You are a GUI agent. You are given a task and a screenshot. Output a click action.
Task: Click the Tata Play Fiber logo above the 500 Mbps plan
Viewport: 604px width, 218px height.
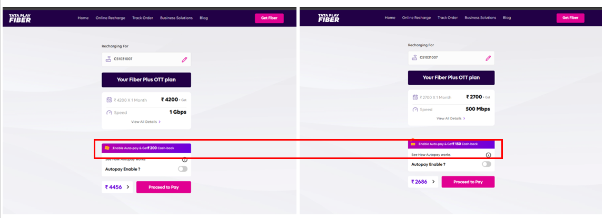tap(329, 18)
